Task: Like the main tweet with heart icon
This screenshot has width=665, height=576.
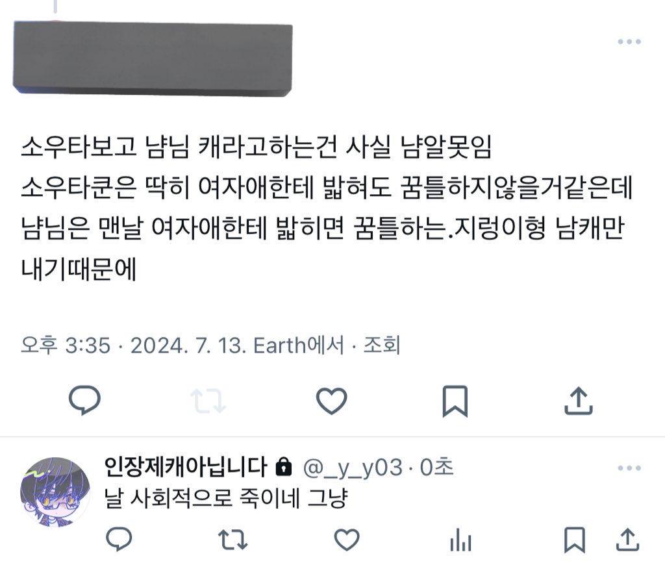Action: click(x=332, y=401)
